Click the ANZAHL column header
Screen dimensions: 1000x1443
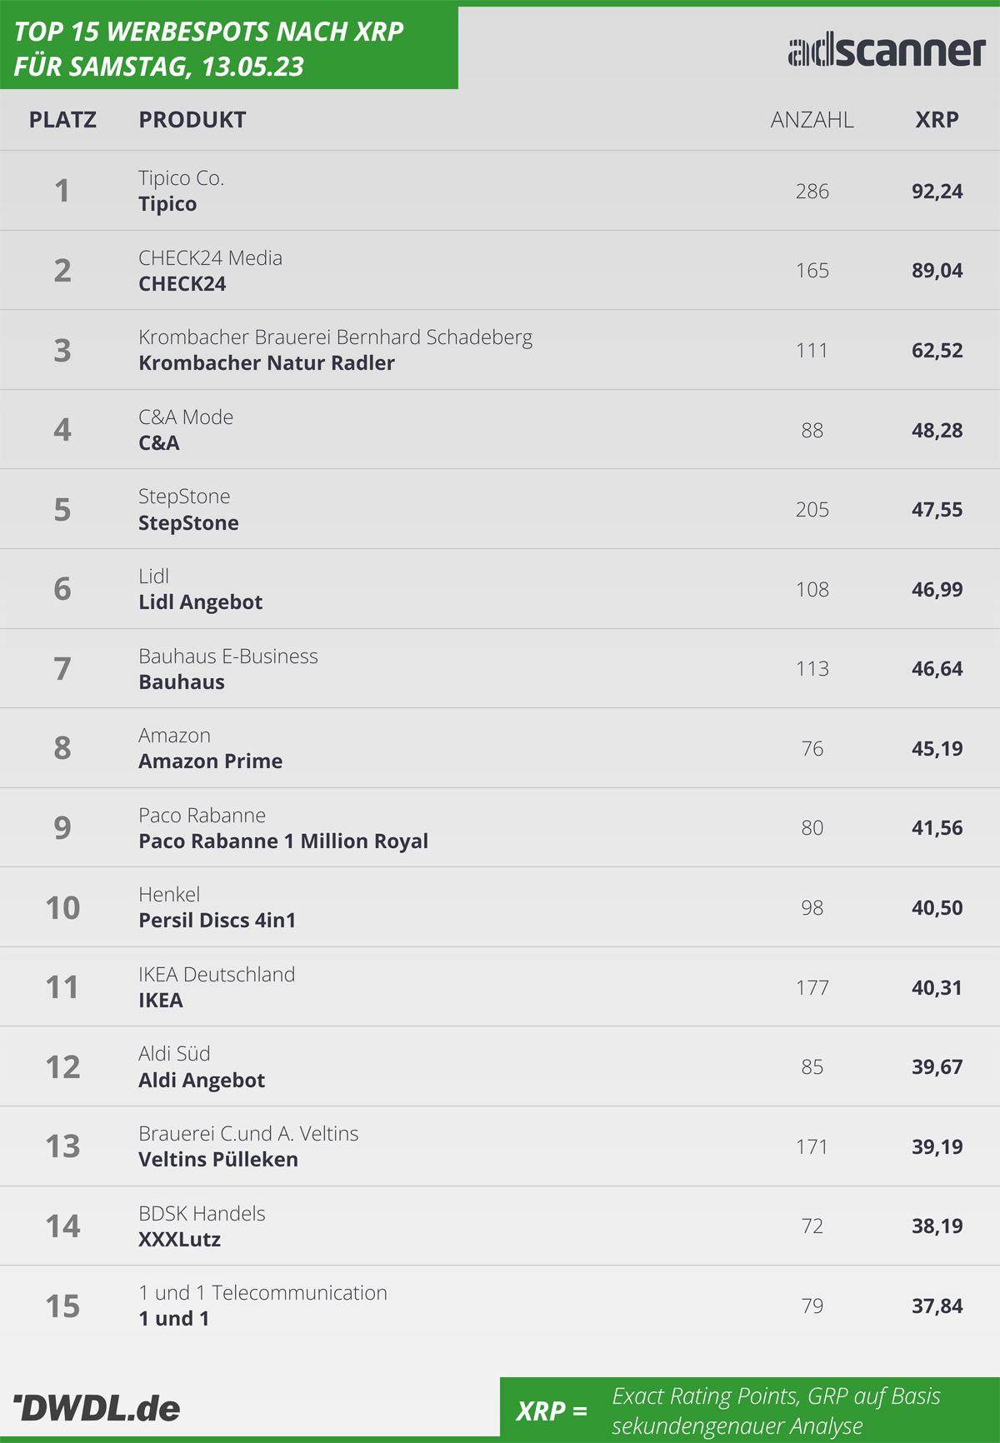tap(812, 120)
